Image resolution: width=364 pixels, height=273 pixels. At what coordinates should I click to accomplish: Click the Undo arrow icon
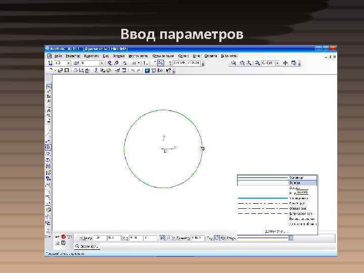click(132, 71)
